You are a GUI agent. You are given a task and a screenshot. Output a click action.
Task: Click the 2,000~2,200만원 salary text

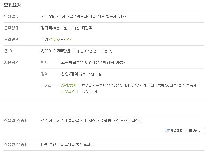click(x=55, y=51)
